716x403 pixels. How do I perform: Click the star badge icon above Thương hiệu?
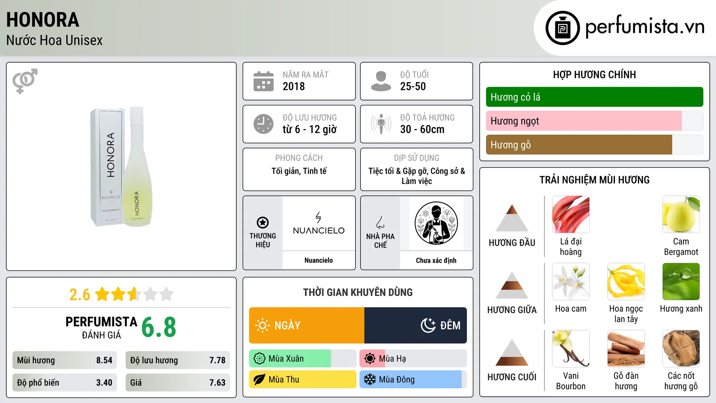pos(263,222)
